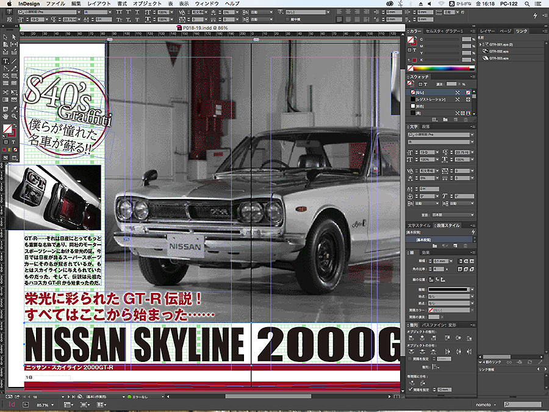Switch to the ページ panel tab

click(x=505, y=31)
